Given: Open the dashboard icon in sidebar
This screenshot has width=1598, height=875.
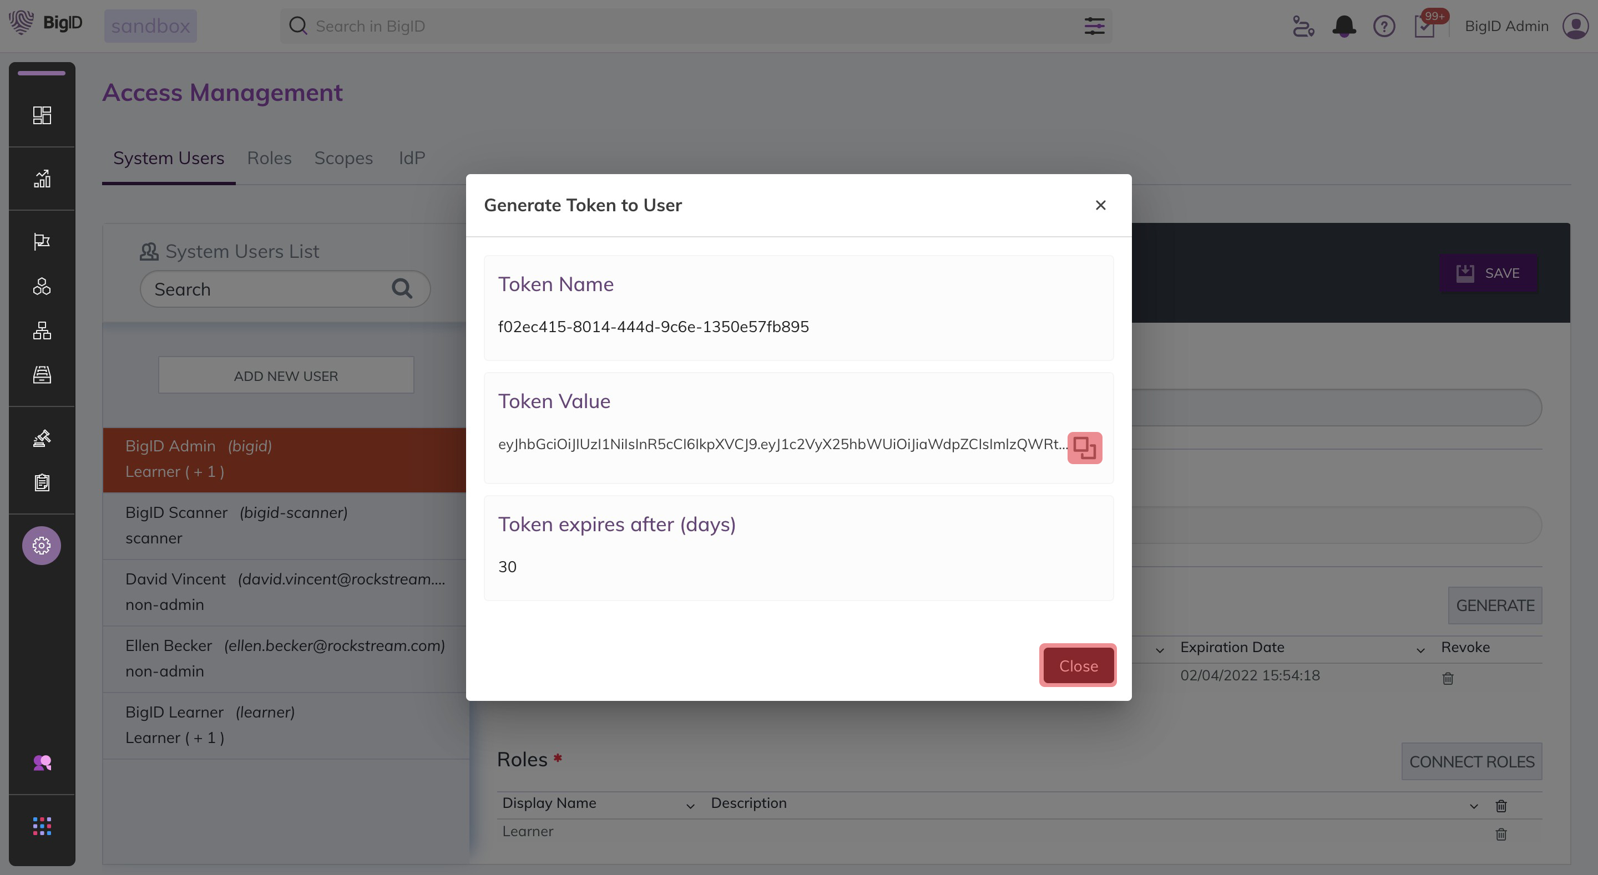Looking at the screenshot, I should (x=42, y=115).
